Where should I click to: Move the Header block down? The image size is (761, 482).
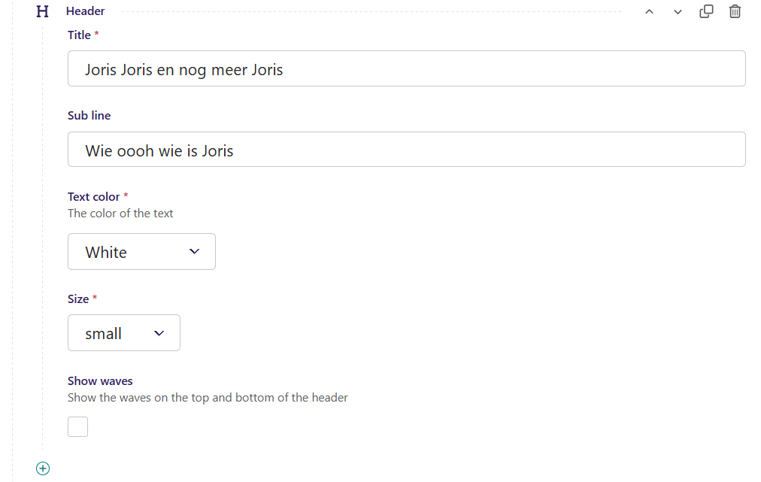pos(678,12)
